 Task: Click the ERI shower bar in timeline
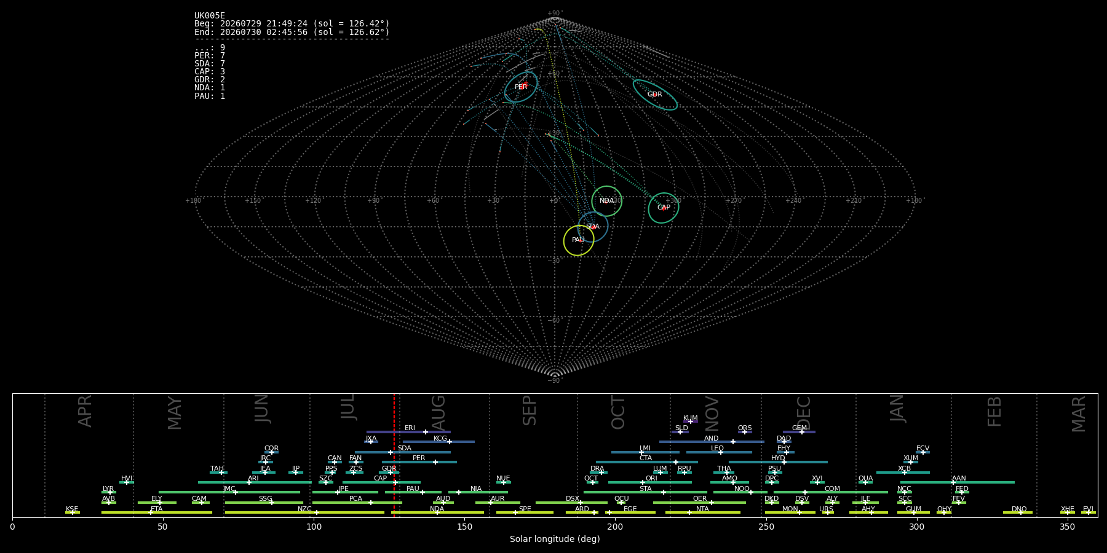point(408,432)
